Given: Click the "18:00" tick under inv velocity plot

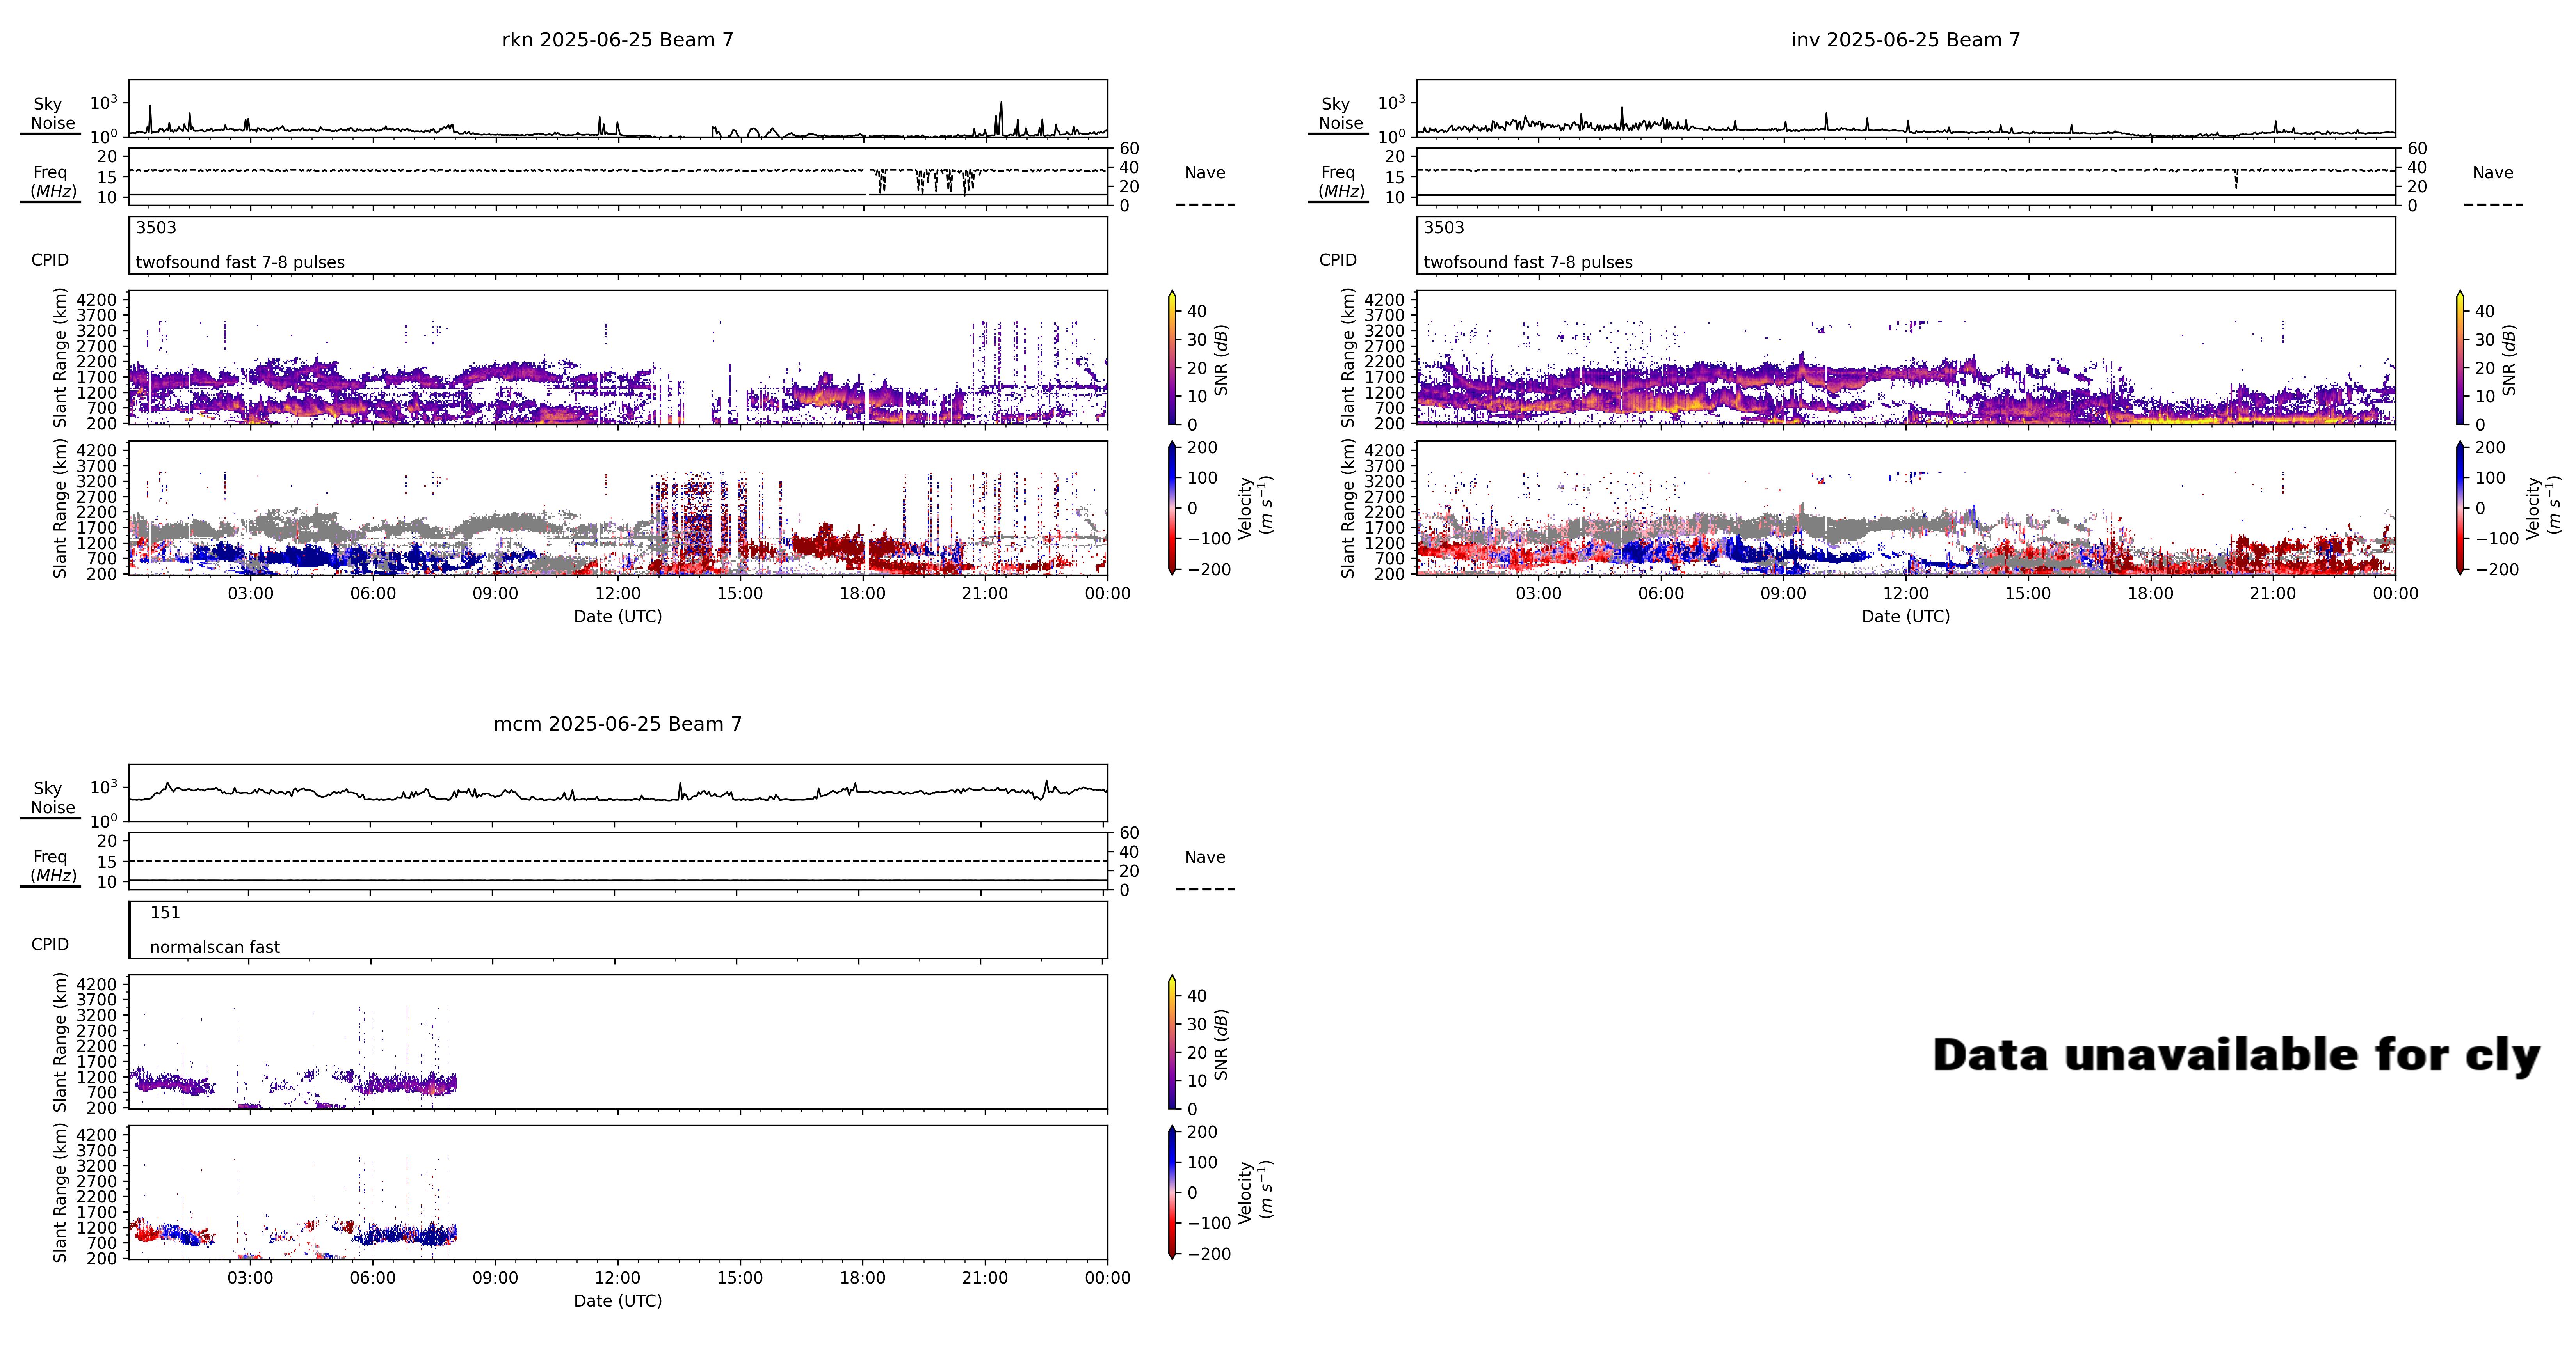Looking at the screenshot, I should point(2150,594).
